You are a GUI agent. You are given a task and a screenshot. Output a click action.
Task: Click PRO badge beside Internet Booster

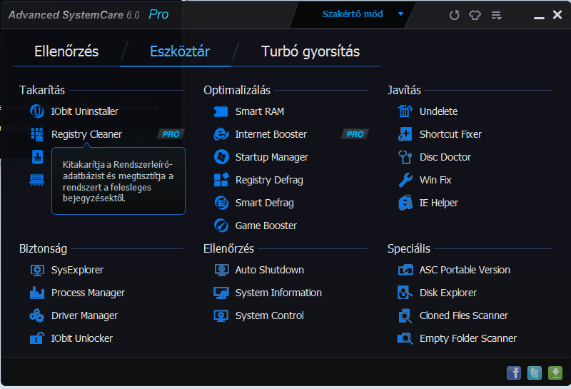(355, 134)
